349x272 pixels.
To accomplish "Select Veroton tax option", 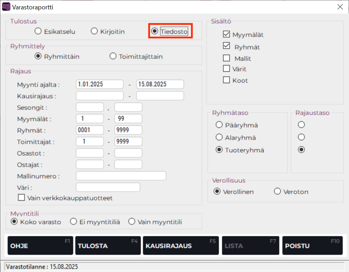I will [277, 191].
